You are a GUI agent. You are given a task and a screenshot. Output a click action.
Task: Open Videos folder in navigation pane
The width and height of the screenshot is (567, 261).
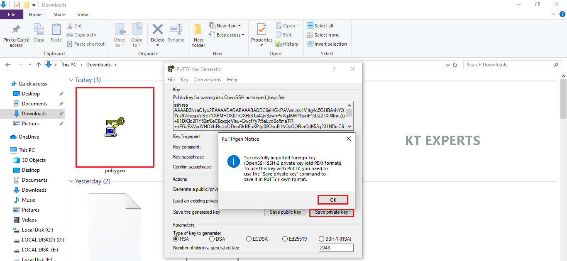[x=29, y=220]
